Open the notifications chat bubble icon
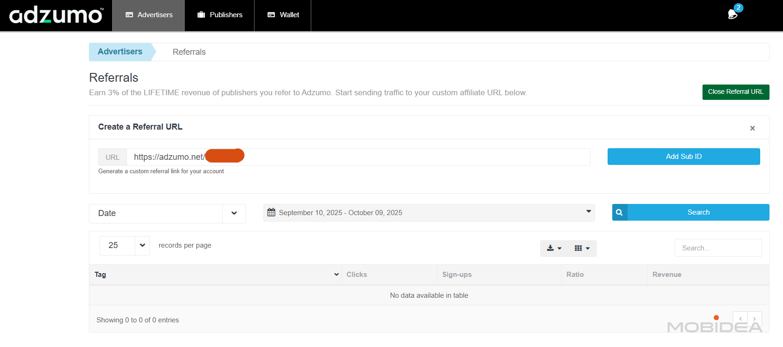The width and height of the screenshot is (783, 347). click(x=733, y=14)
